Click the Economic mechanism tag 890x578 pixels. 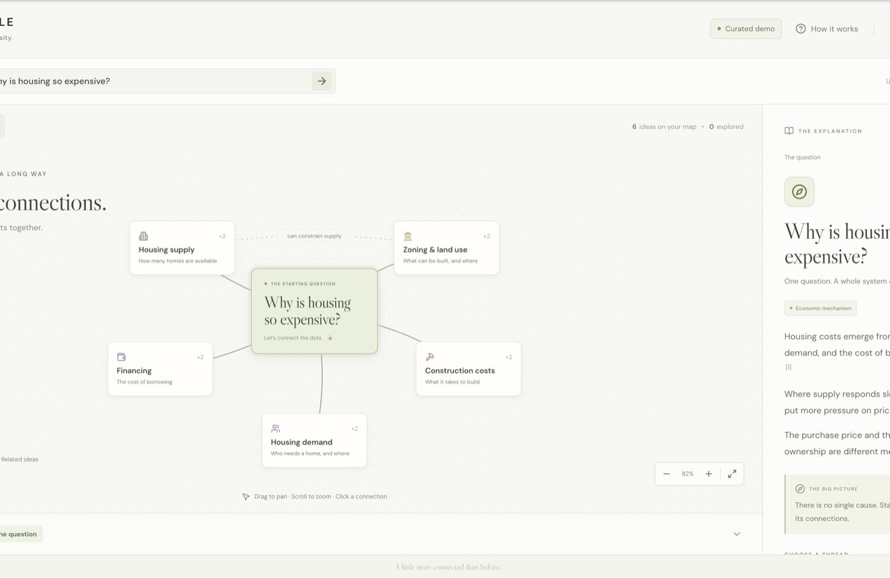820,308
